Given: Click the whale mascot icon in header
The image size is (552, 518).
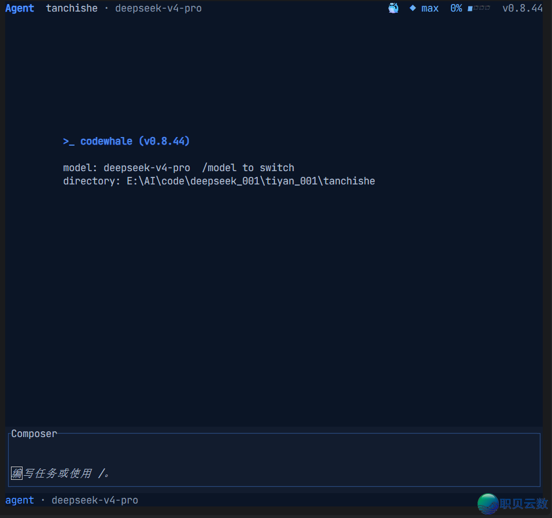Looking at the screenshot, I should click(393, 8).
